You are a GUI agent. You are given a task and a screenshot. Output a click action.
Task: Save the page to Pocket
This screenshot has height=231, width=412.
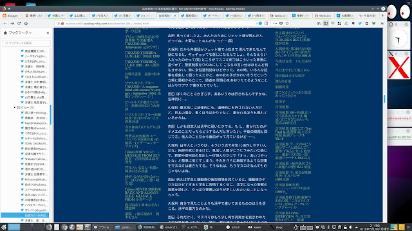click(x=281, y=23)
